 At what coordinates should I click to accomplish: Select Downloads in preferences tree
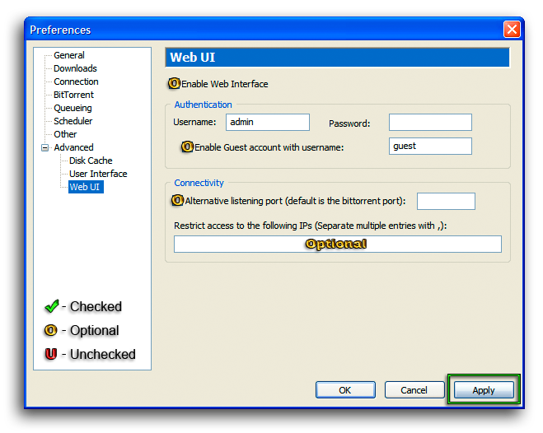pyautogui.click(x=75, y=68)
